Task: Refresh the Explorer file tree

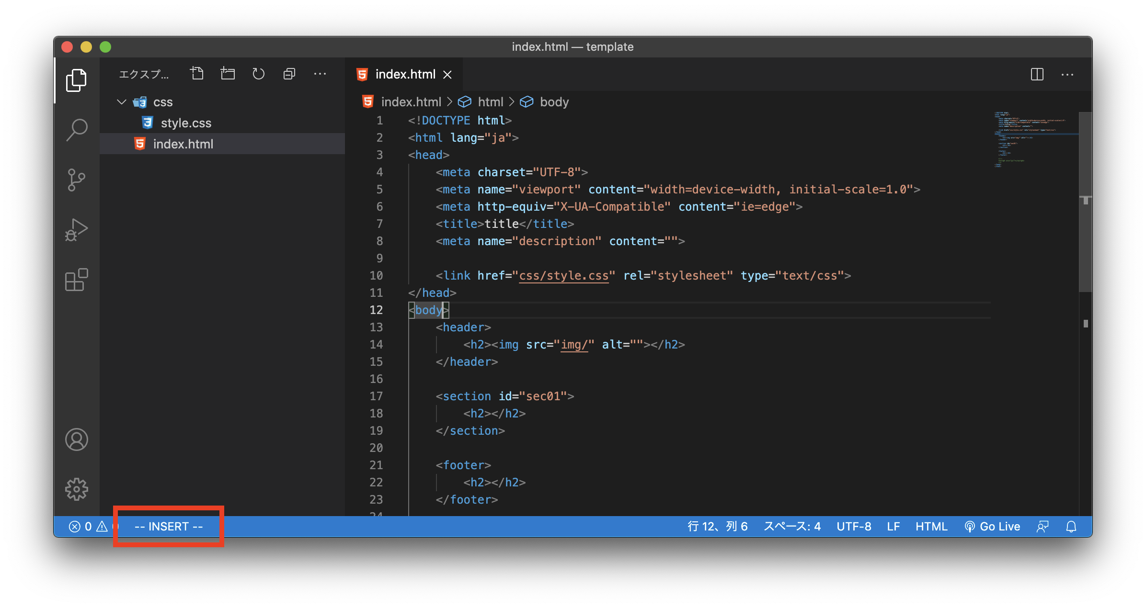Action: coord(258,74)
